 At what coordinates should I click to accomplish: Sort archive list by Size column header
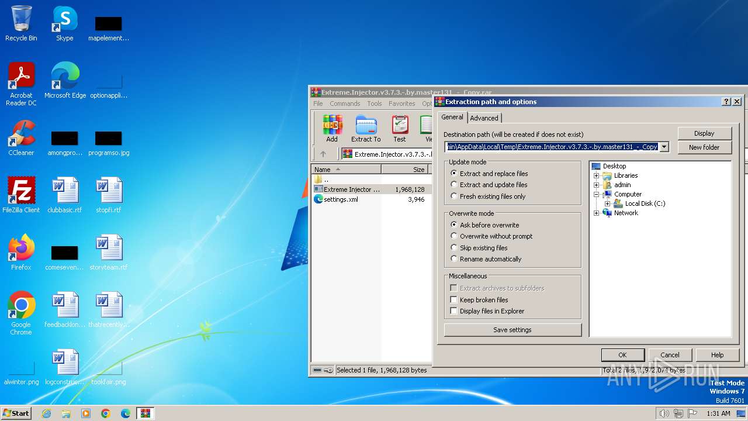point(405,170)
